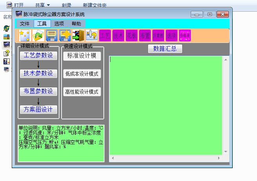
Task: Click the Exit door icon
Action: pos(78,35)
